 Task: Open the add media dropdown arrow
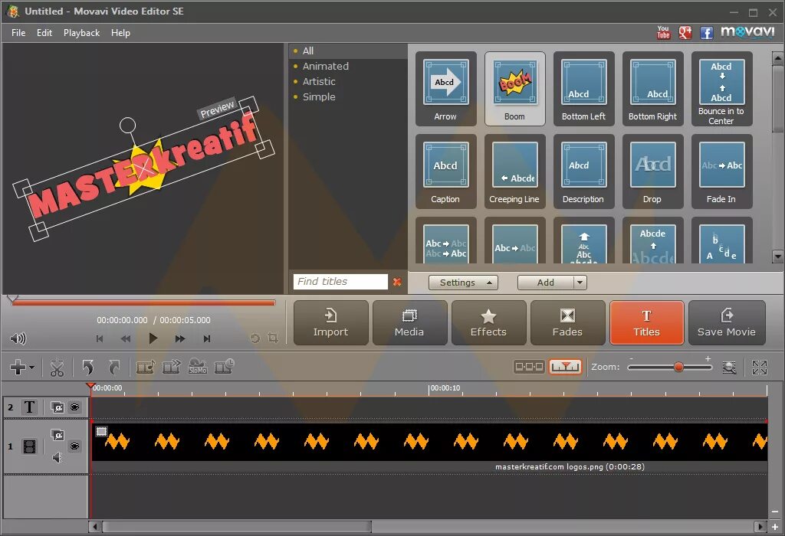point(31,368)
